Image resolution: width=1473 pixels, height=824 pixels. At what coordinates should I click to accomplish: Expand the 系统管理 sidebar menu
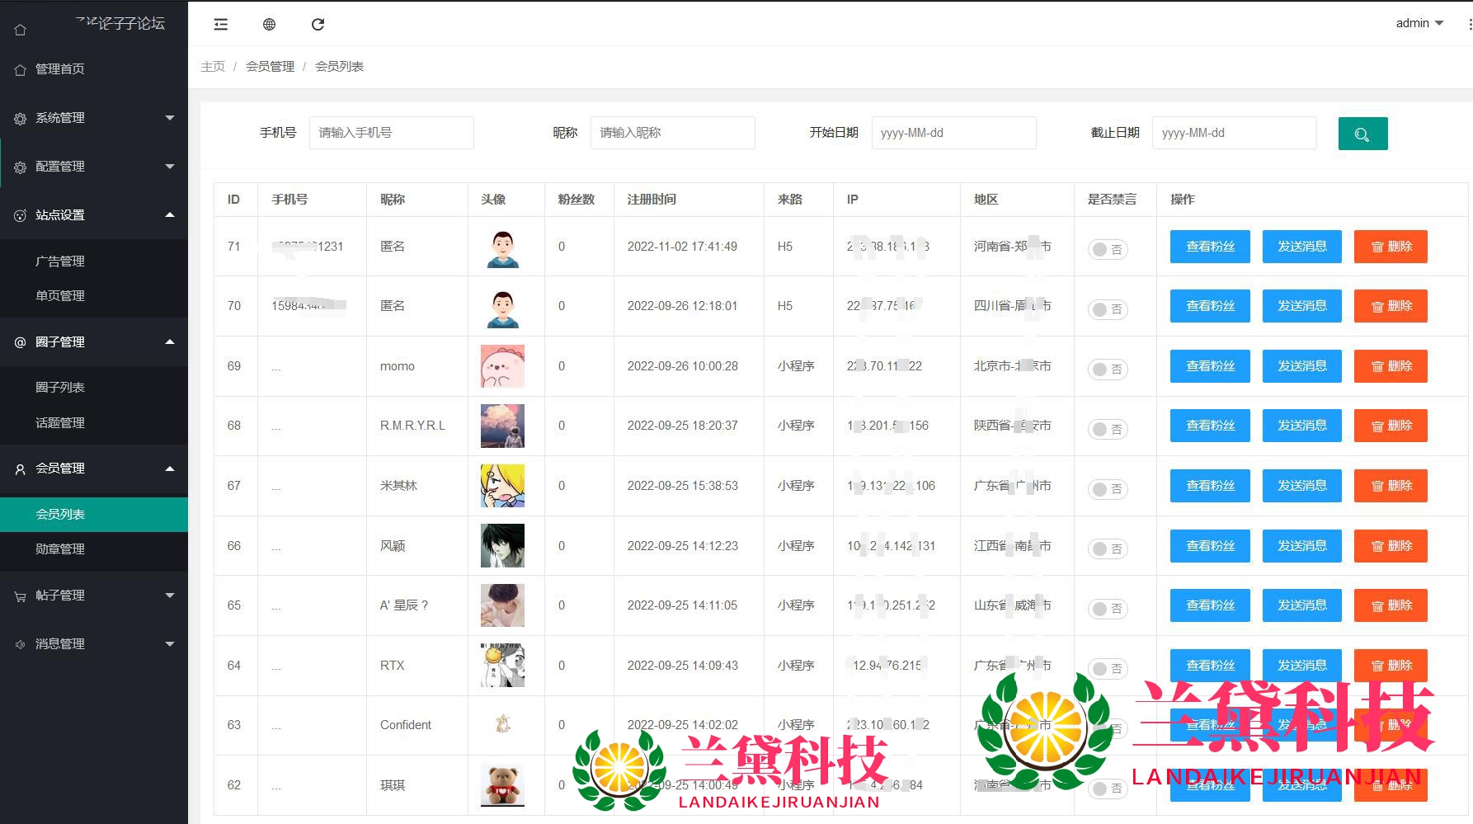[94, 118]
